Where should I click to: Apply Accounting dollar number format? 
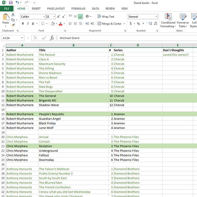[x=131, y=24]
